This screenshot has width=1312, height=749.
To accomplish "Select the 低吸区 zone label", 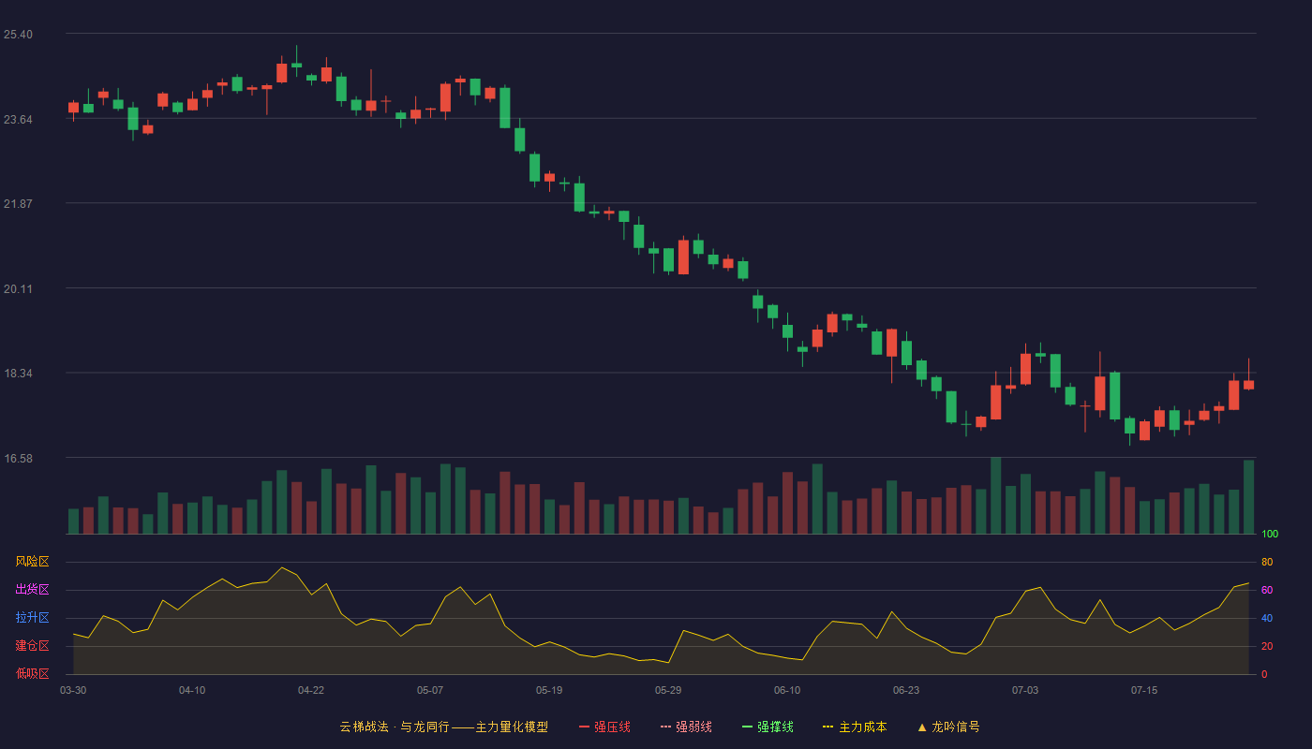I will tap(32, 673).
